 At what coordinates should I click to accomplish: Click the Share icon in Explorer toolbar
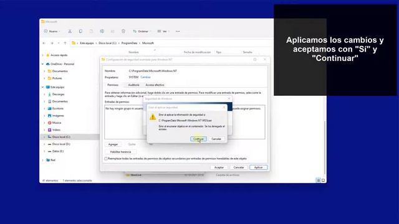click(x=112, y=31)
